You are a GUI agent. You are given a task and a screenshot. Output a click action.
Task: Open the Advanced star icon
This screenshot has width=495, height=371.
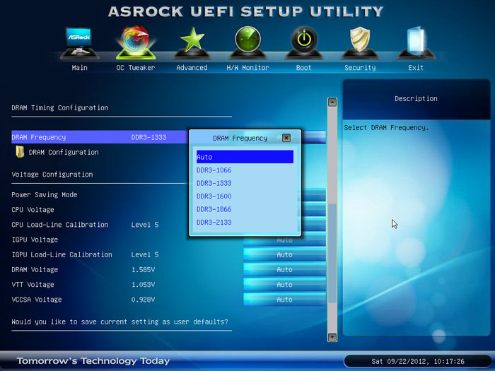coord(192,42)
